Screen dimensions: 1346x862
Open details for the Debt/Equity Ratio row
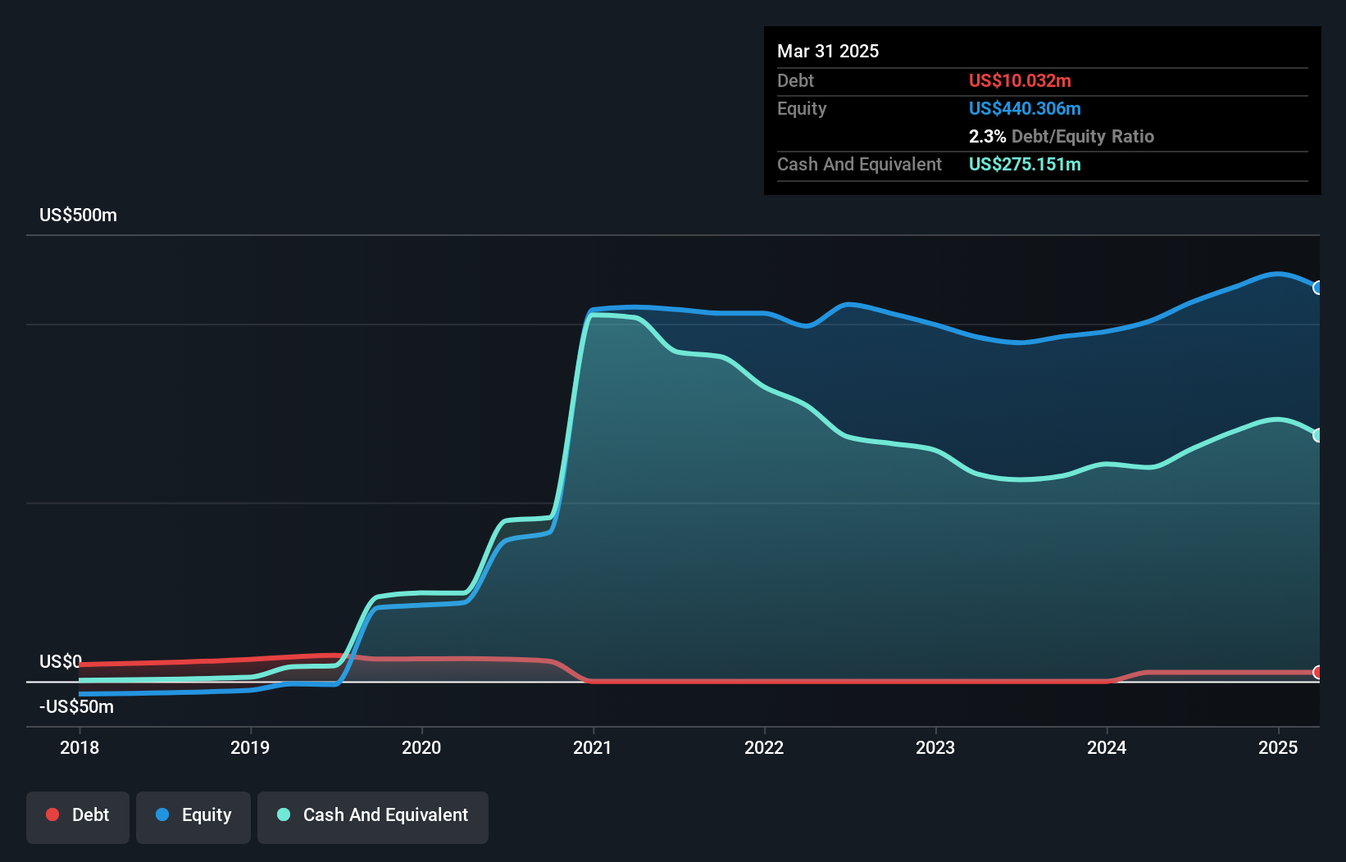[x=1062, y=136]
